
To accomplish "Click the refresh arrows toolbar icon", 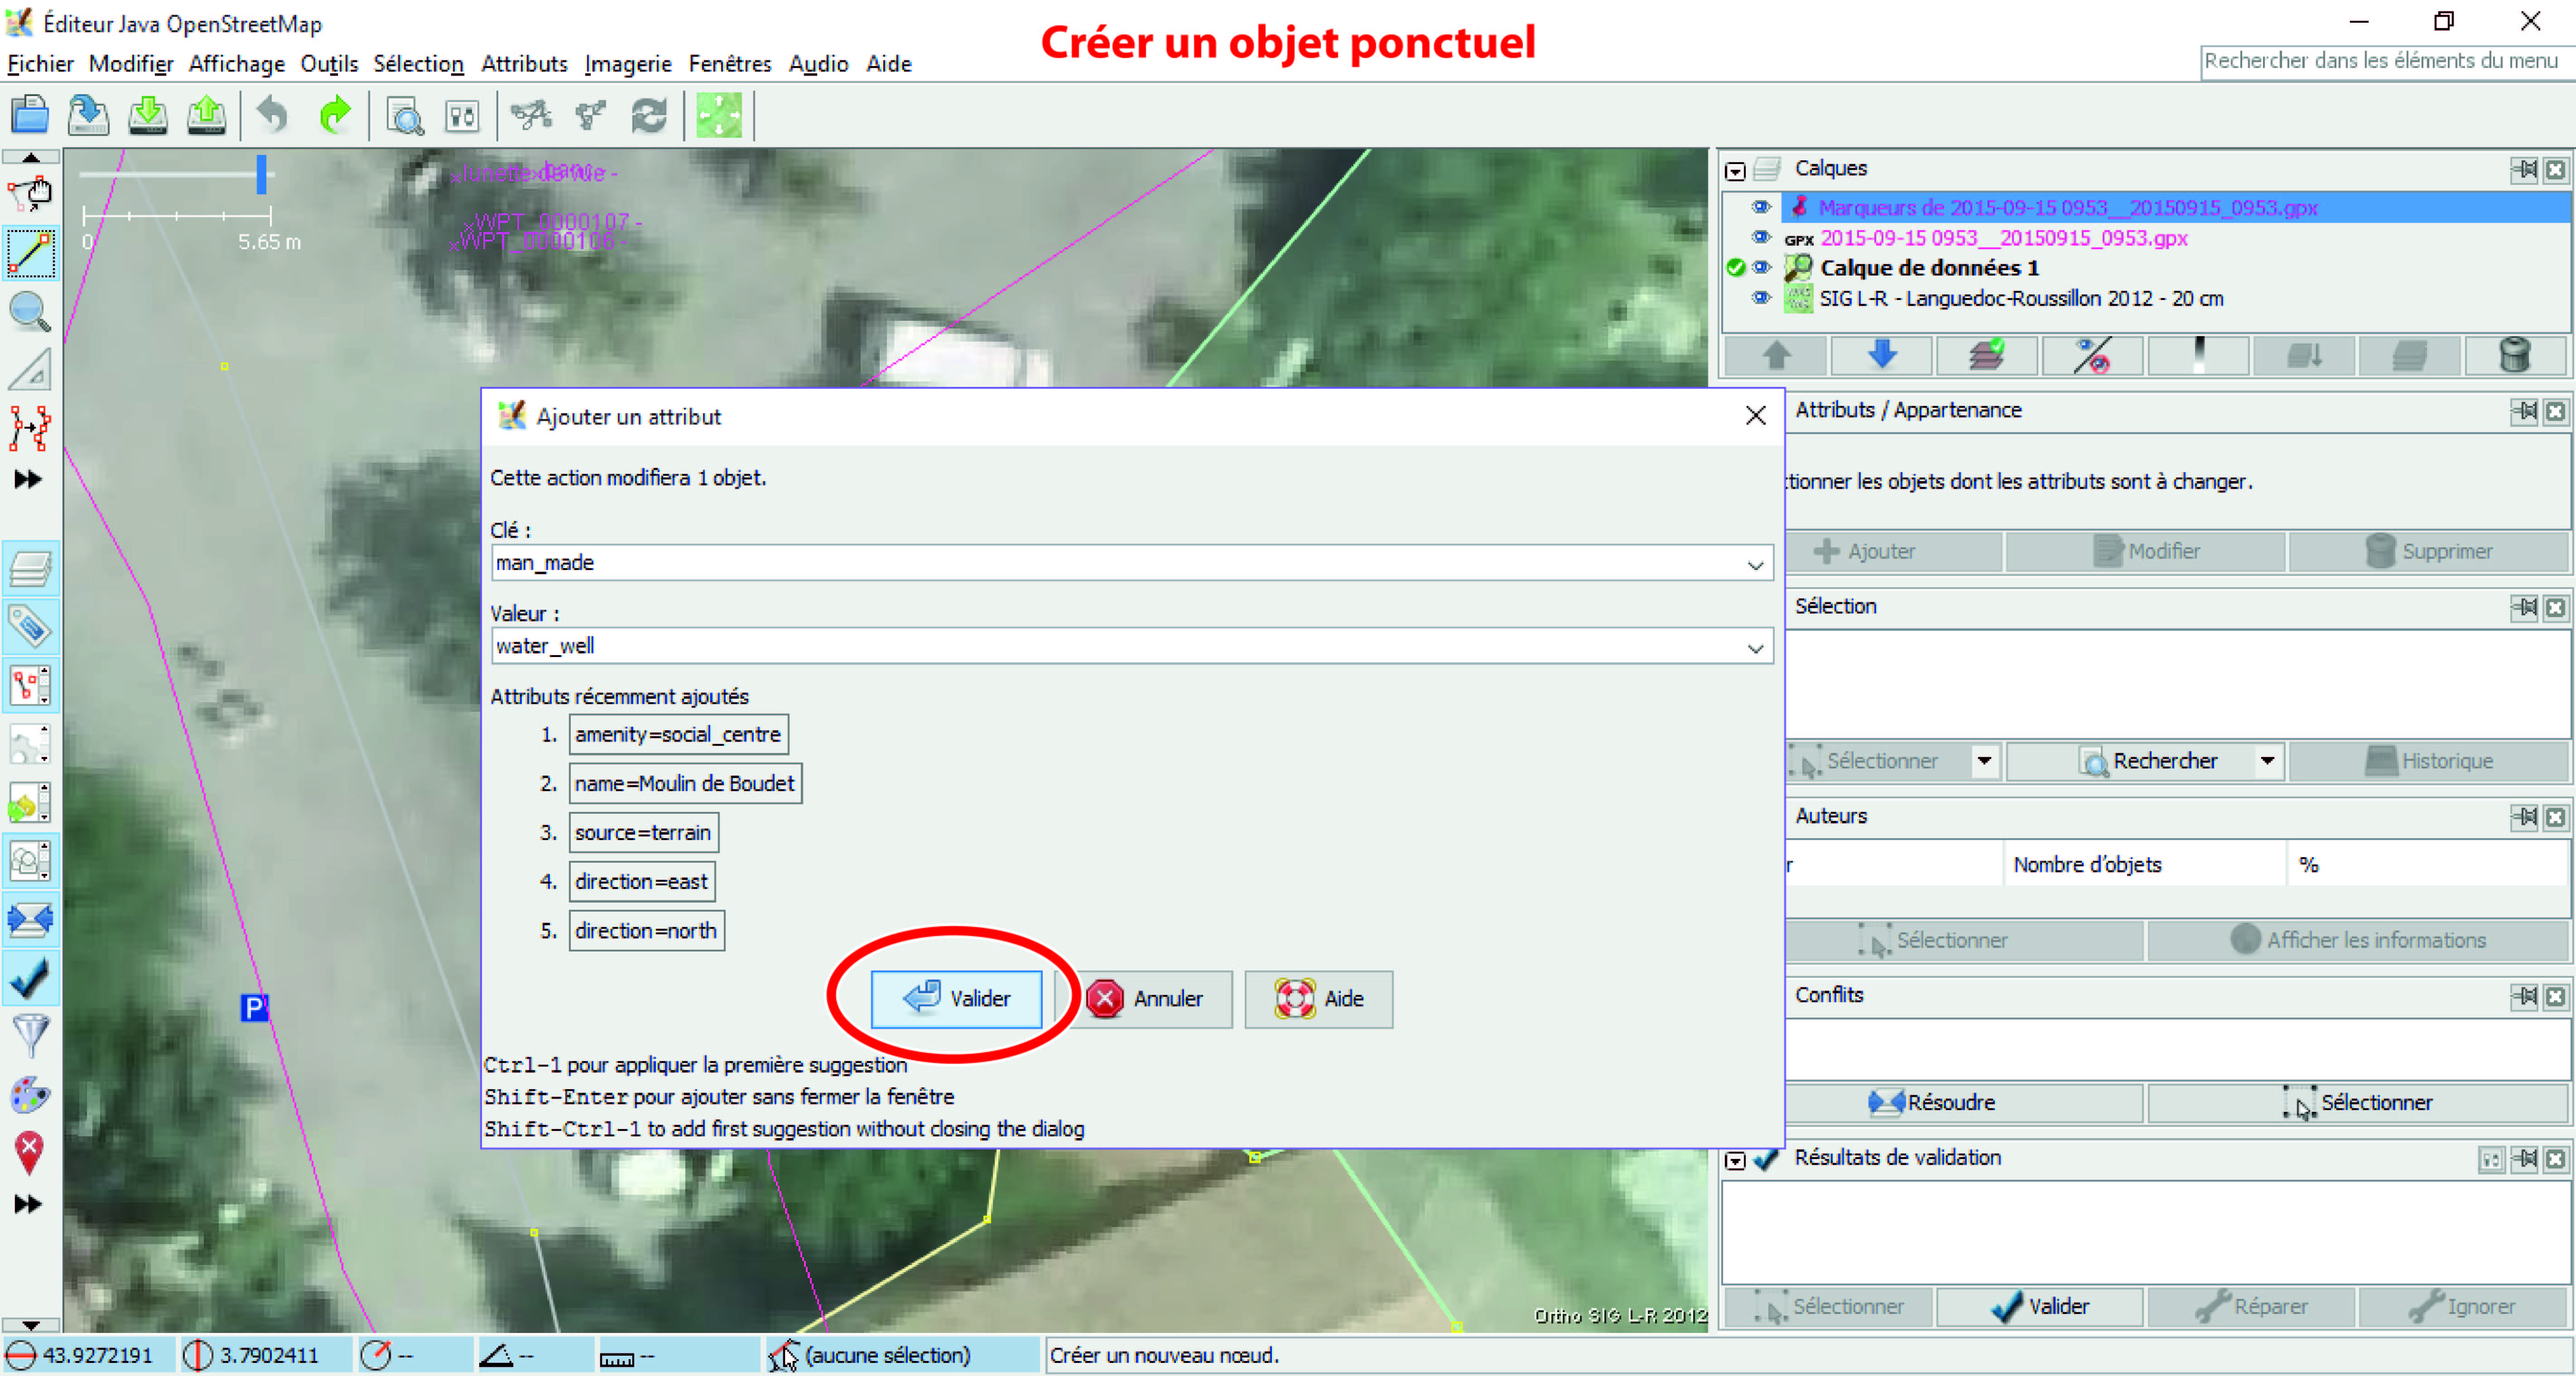I will coord(649,116).
